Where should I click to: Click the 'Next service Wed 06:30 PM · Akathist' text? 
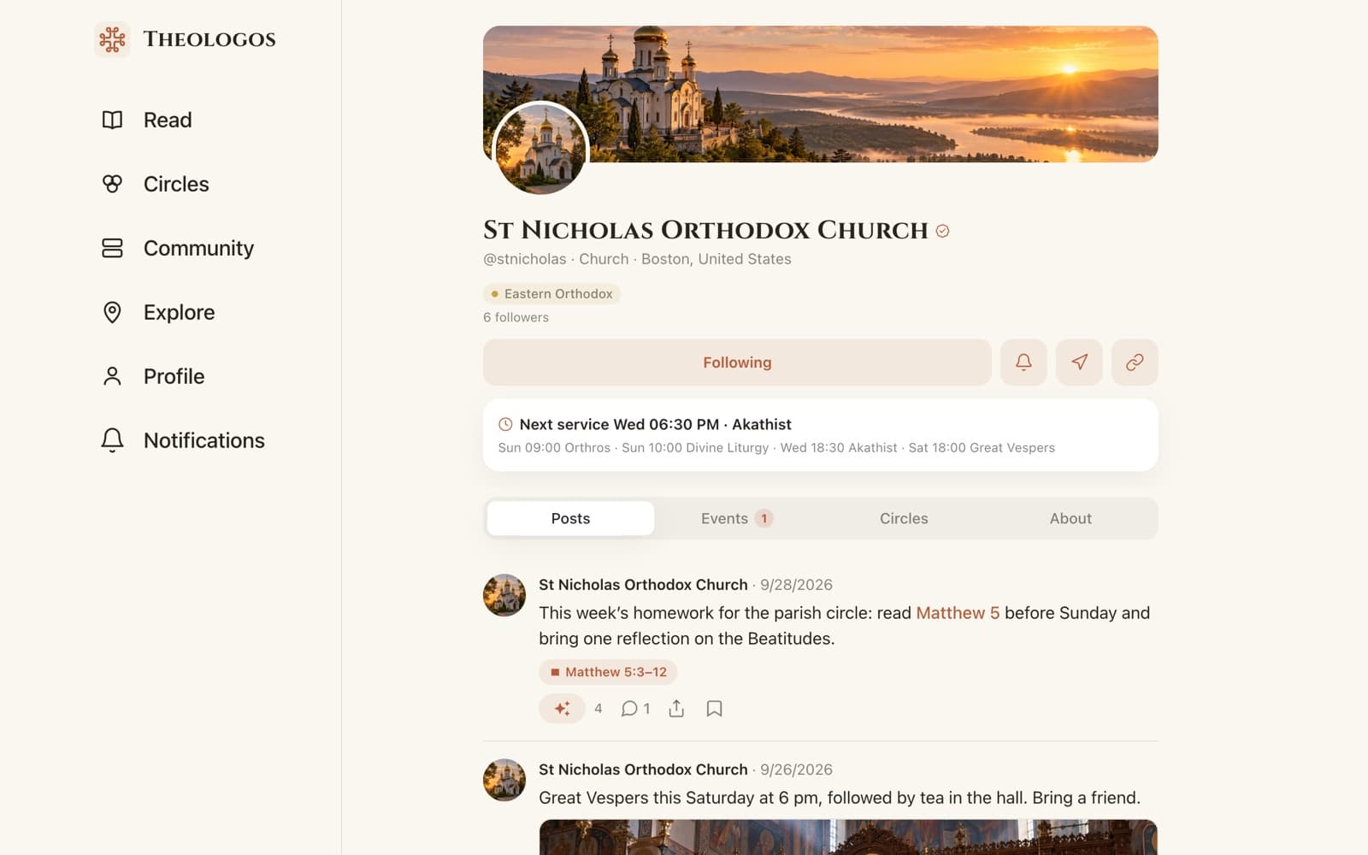pyautogui.click(x=655, y=424)
